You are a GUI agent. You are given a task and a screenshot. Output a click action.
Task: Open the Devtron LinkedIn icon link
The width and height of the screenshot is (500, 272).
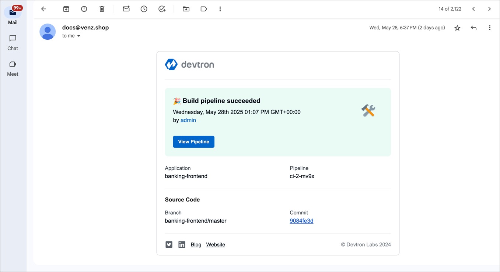point(182,245)
